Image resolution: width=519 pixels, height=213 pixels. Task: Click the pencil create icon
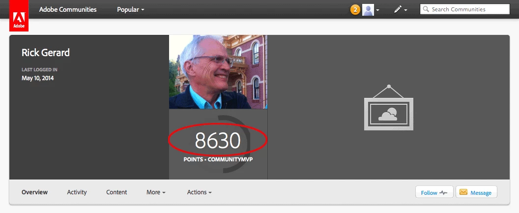pos(398,10)
